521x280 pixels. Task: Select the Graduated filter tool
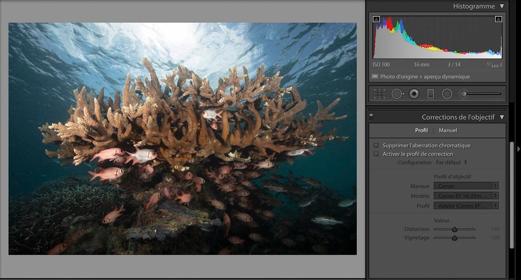pos(430,94)
